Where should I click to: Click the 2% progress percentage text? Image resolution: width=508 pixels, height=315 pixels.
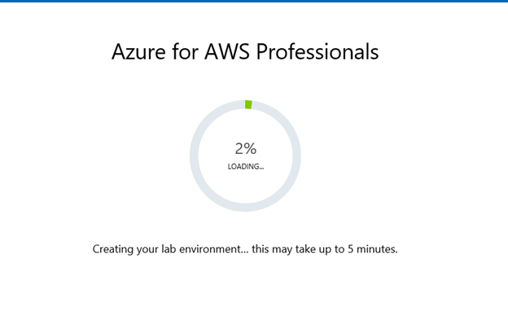[x=246, y=149]
